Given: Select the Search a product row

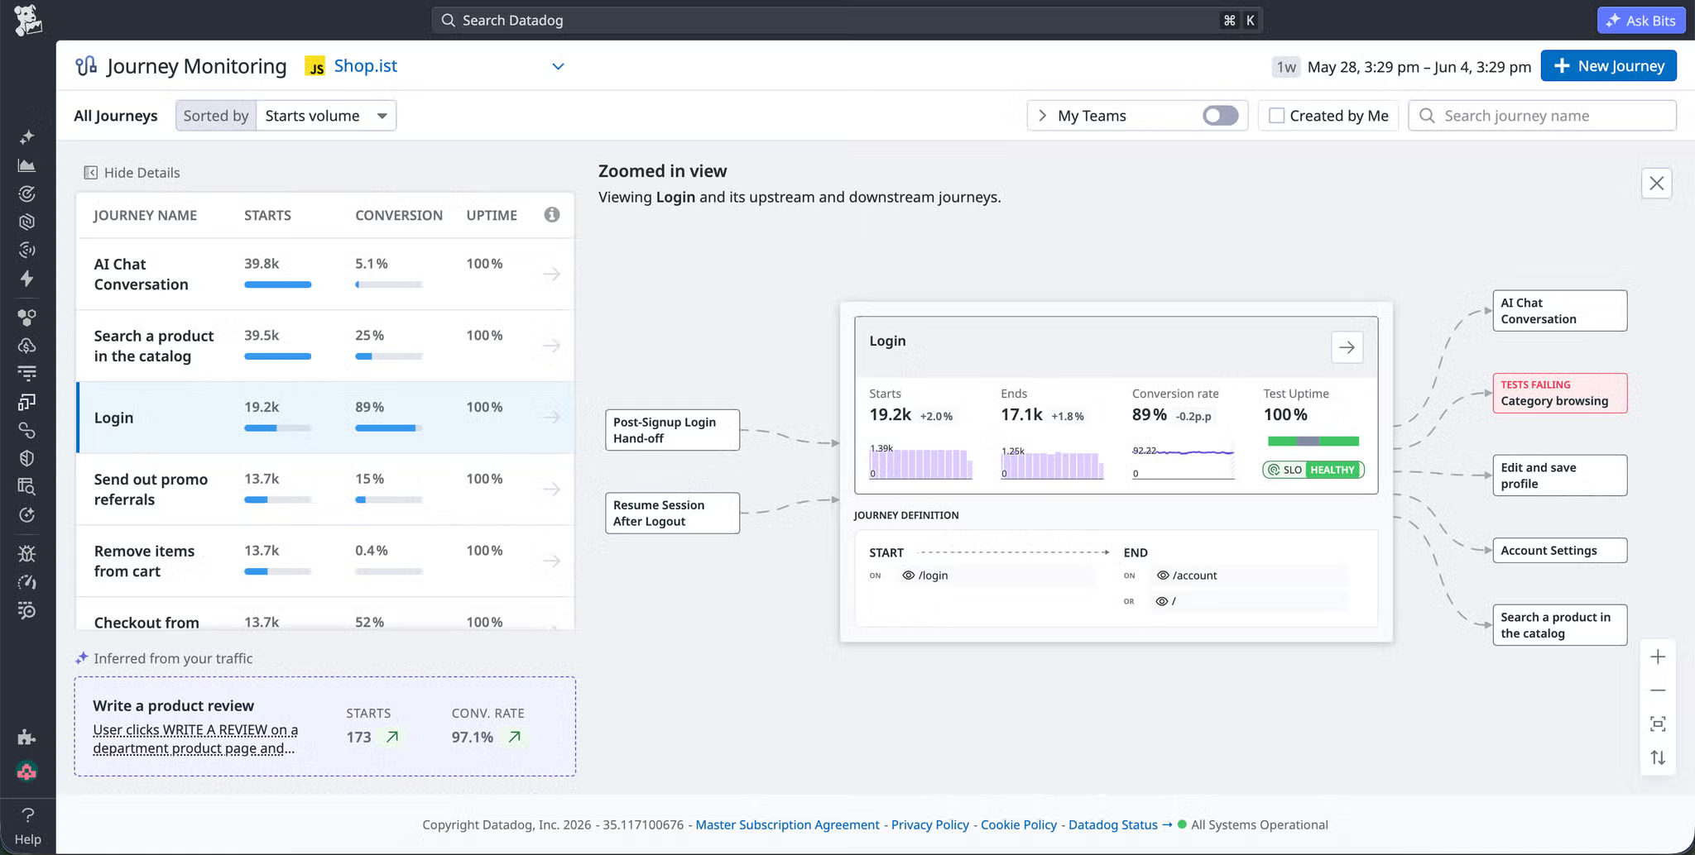Looking at the screenshot, I should (325, 346).
